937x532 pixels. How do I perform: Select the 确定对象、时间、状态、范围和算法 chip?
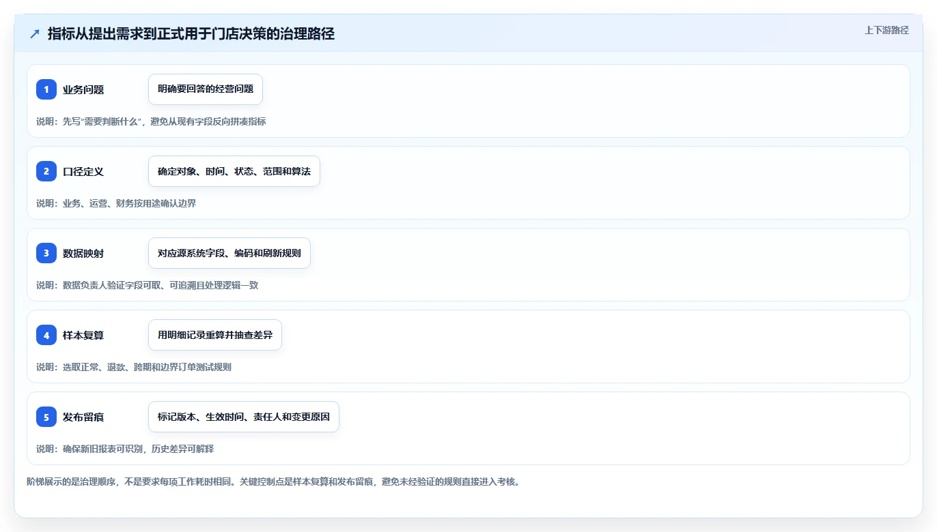tap(234, 171)
